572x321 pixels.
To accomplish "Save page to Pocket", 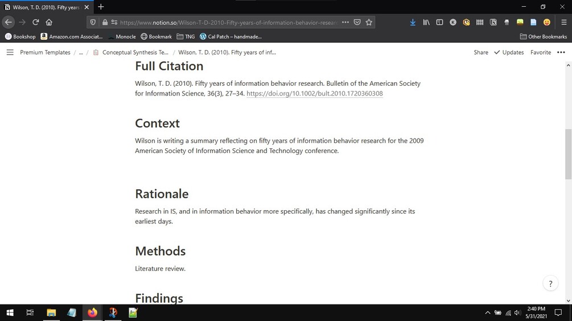I will (x=357, y=22).
